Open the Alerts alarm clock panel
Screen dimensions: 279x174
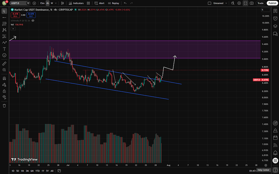coord(275,18)
